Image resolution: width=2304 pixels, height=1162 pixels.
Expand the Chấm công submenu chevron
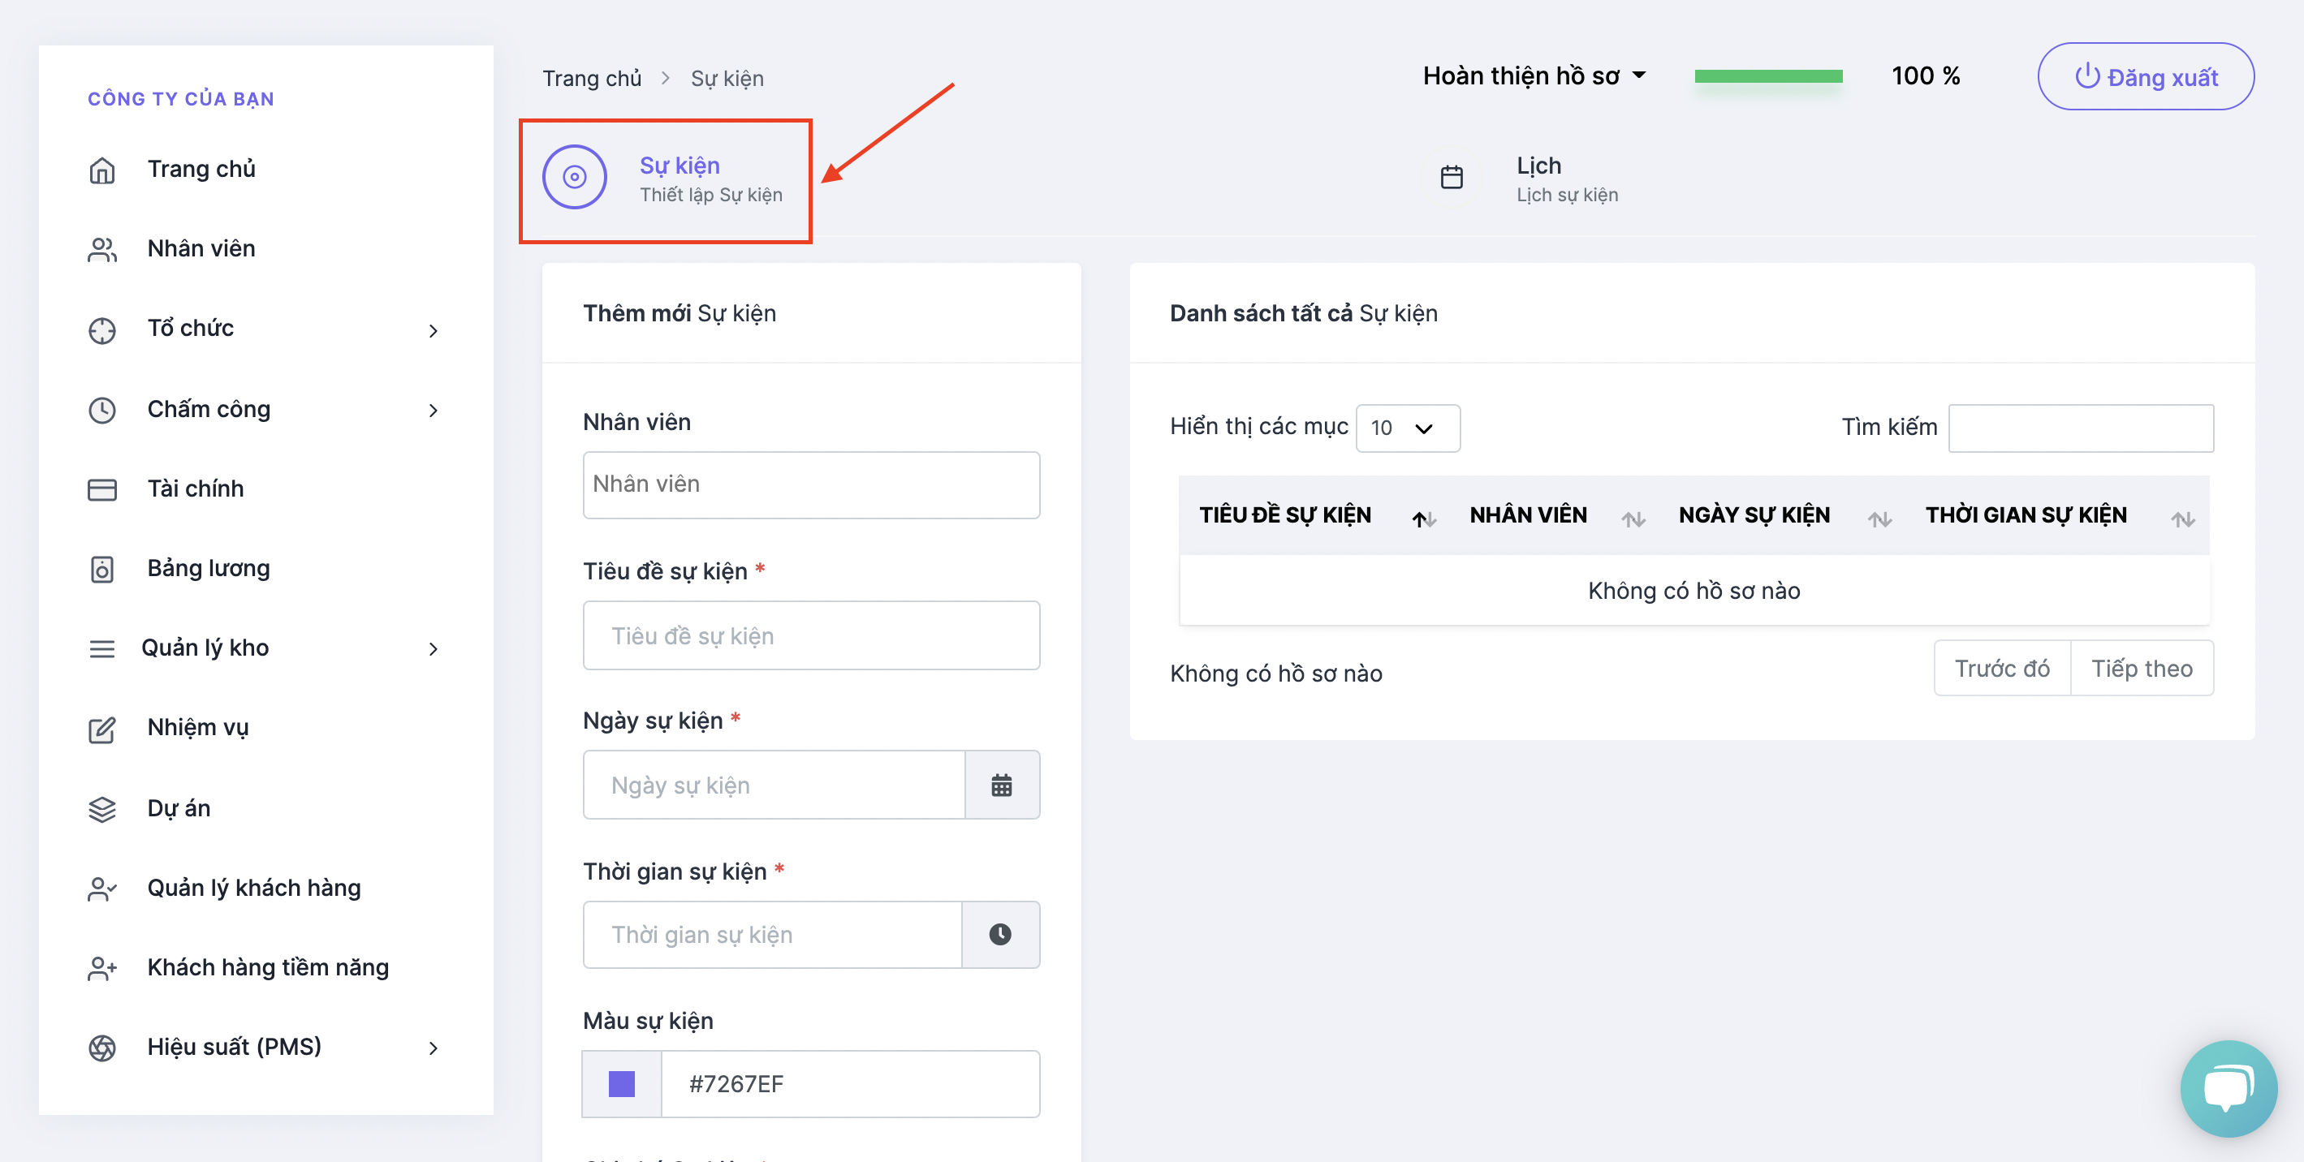433,411
